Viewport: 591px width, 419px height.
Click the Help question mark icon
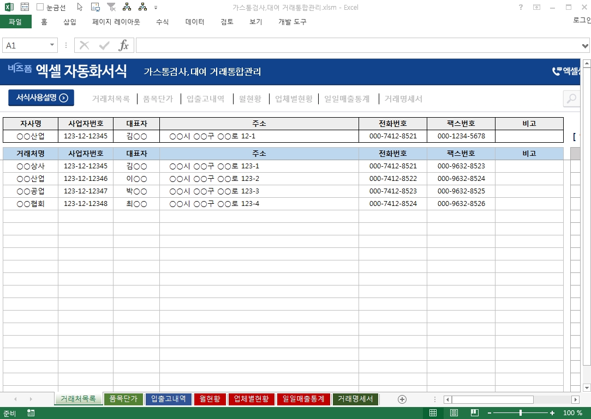521,7
